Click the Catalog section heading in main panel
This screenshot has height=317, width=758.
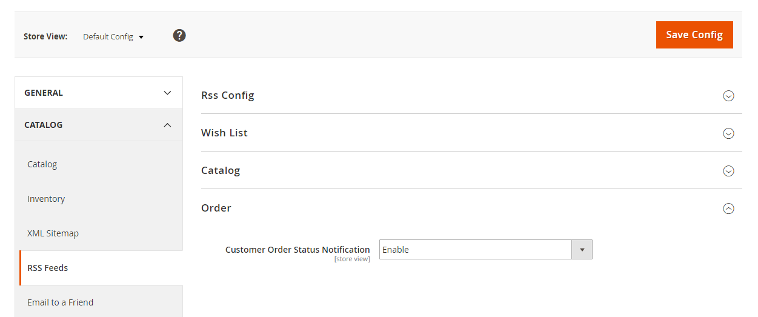pos(221,170)
